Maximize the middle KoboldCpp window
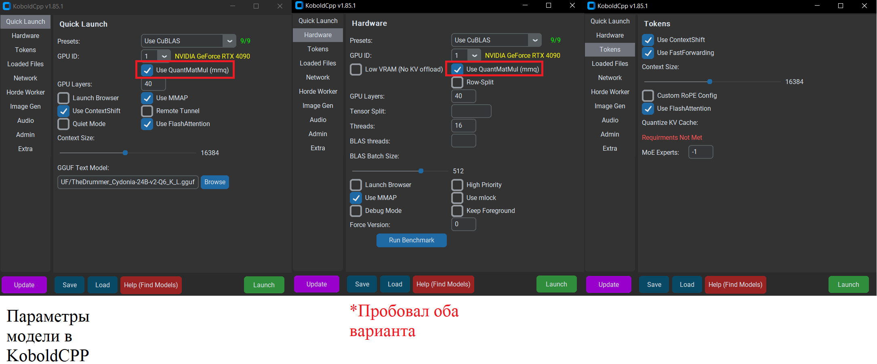Viewport: 877px width, 364px height. click(x=549, y=6)
